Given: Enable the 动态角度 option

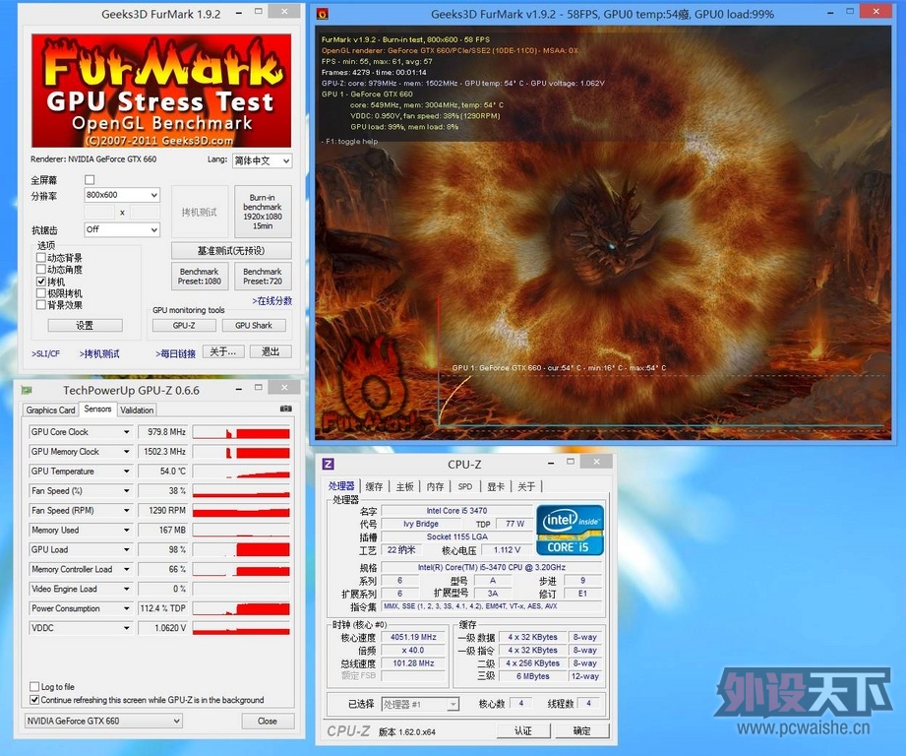Looking at the screenshot, I should click(41, 270).
